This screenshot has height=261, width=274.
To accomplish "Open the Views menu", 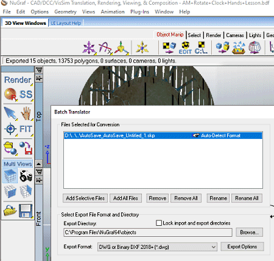I will 88,12.
